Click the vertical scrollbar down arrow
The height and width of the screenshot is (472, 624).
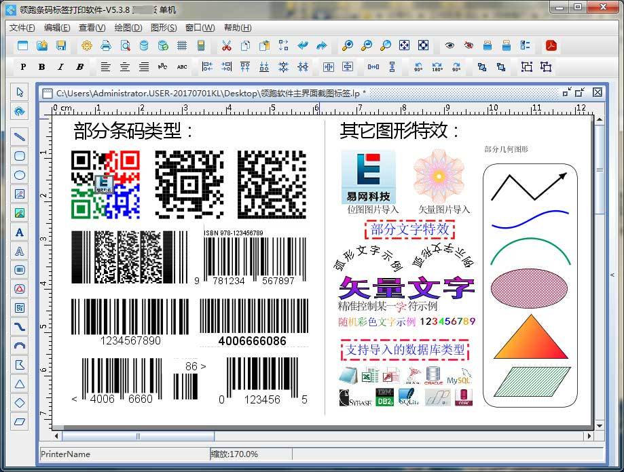tap(600, 426)
